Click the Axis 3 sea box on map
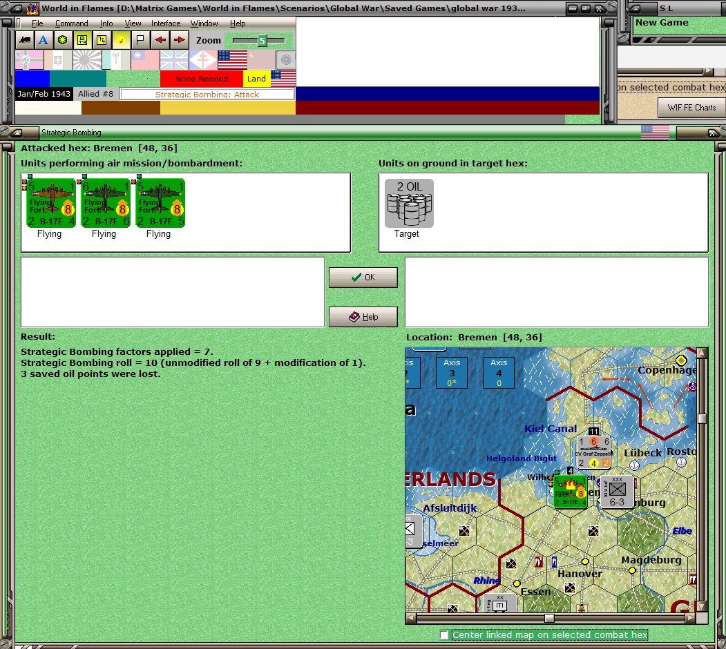The height and width of the screenshot is (649, 726). 452,373
